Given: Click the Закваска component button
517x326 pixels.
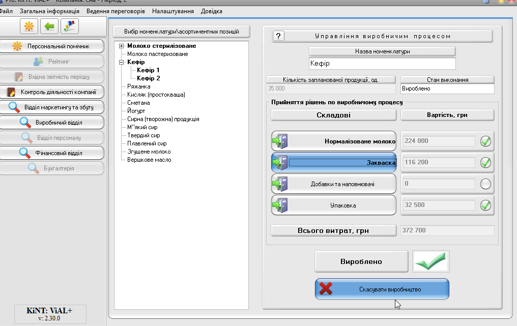Looking at the screenshot, I should tap(334, 163).
